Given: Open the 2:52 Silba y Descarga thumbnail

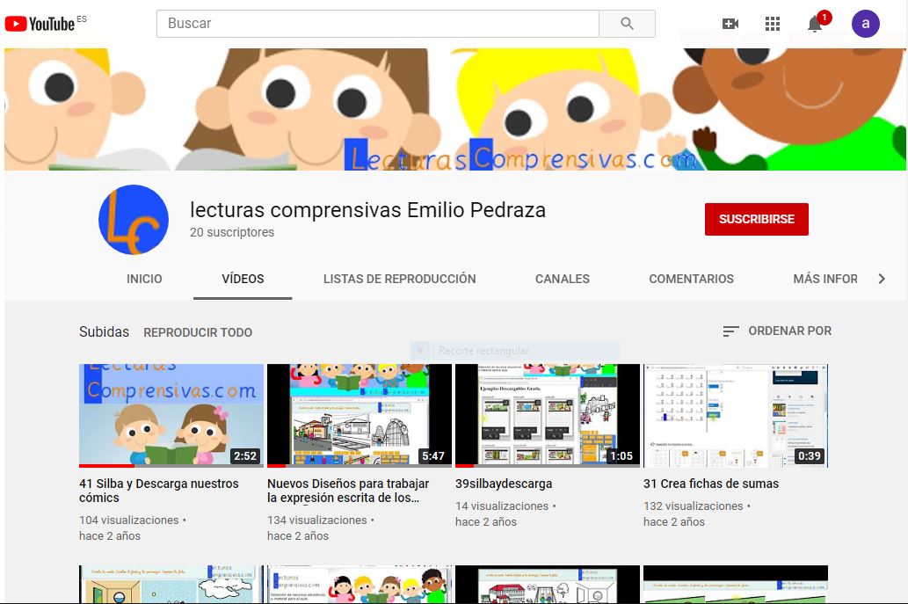Looking at the screenshot, I should 171,415.
